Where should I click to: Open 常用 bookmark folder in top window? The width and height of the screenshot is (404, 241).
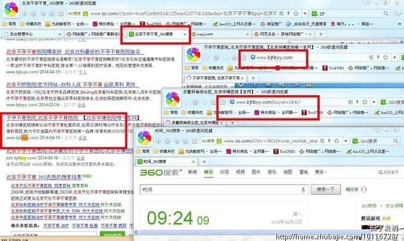(9, 24)
